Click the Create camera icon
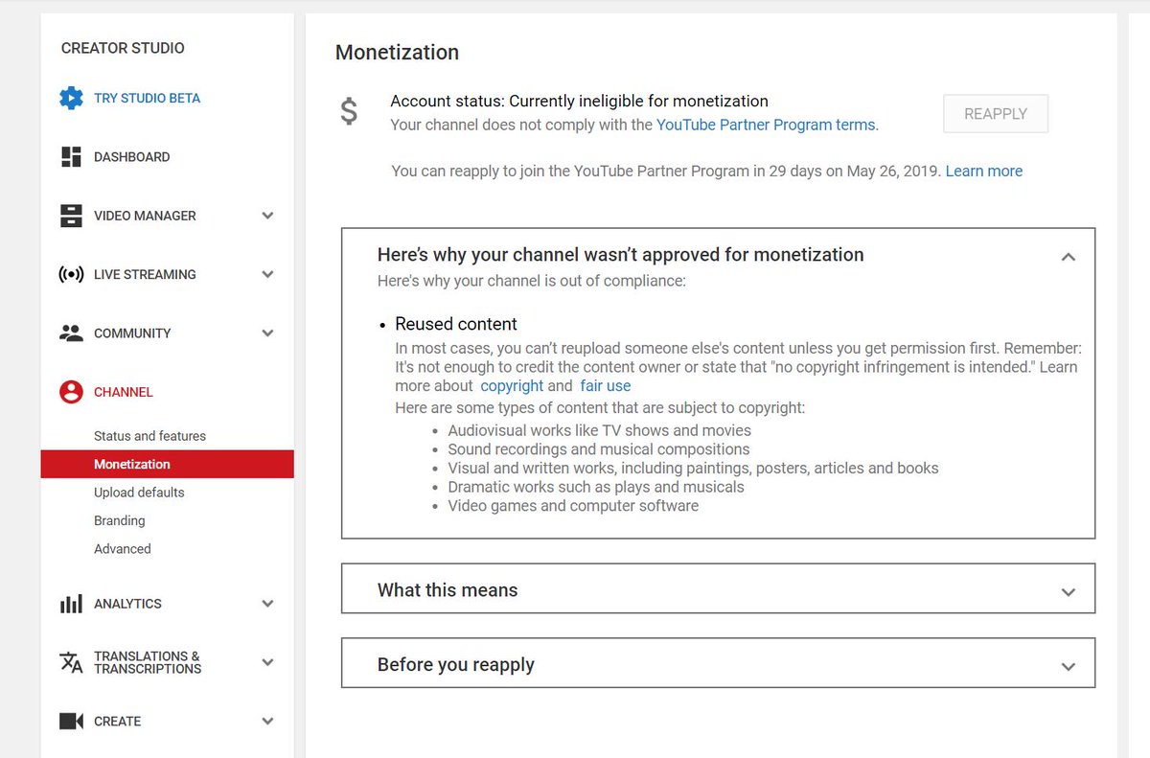Image resolution: width=1150 pixels, height=758 pixels. point(71,721)
